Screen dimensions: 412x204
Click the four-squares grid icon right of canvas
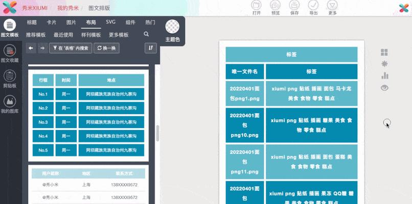[384, 53]
